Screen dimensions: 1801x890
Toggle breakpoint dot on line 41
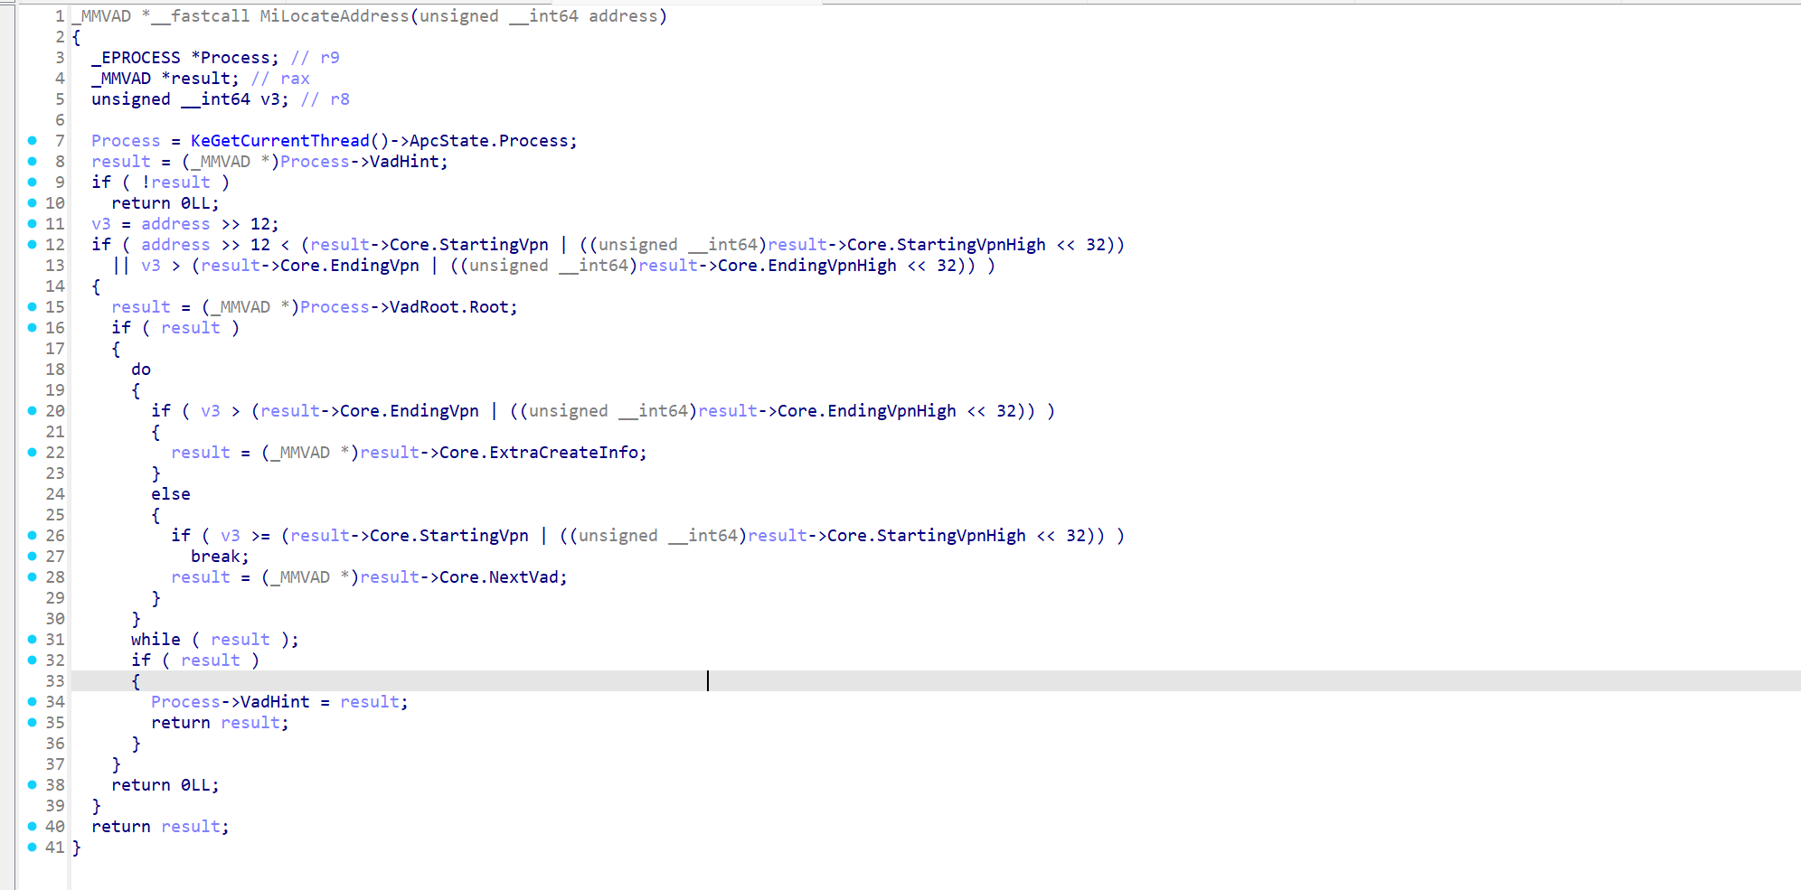33,848
